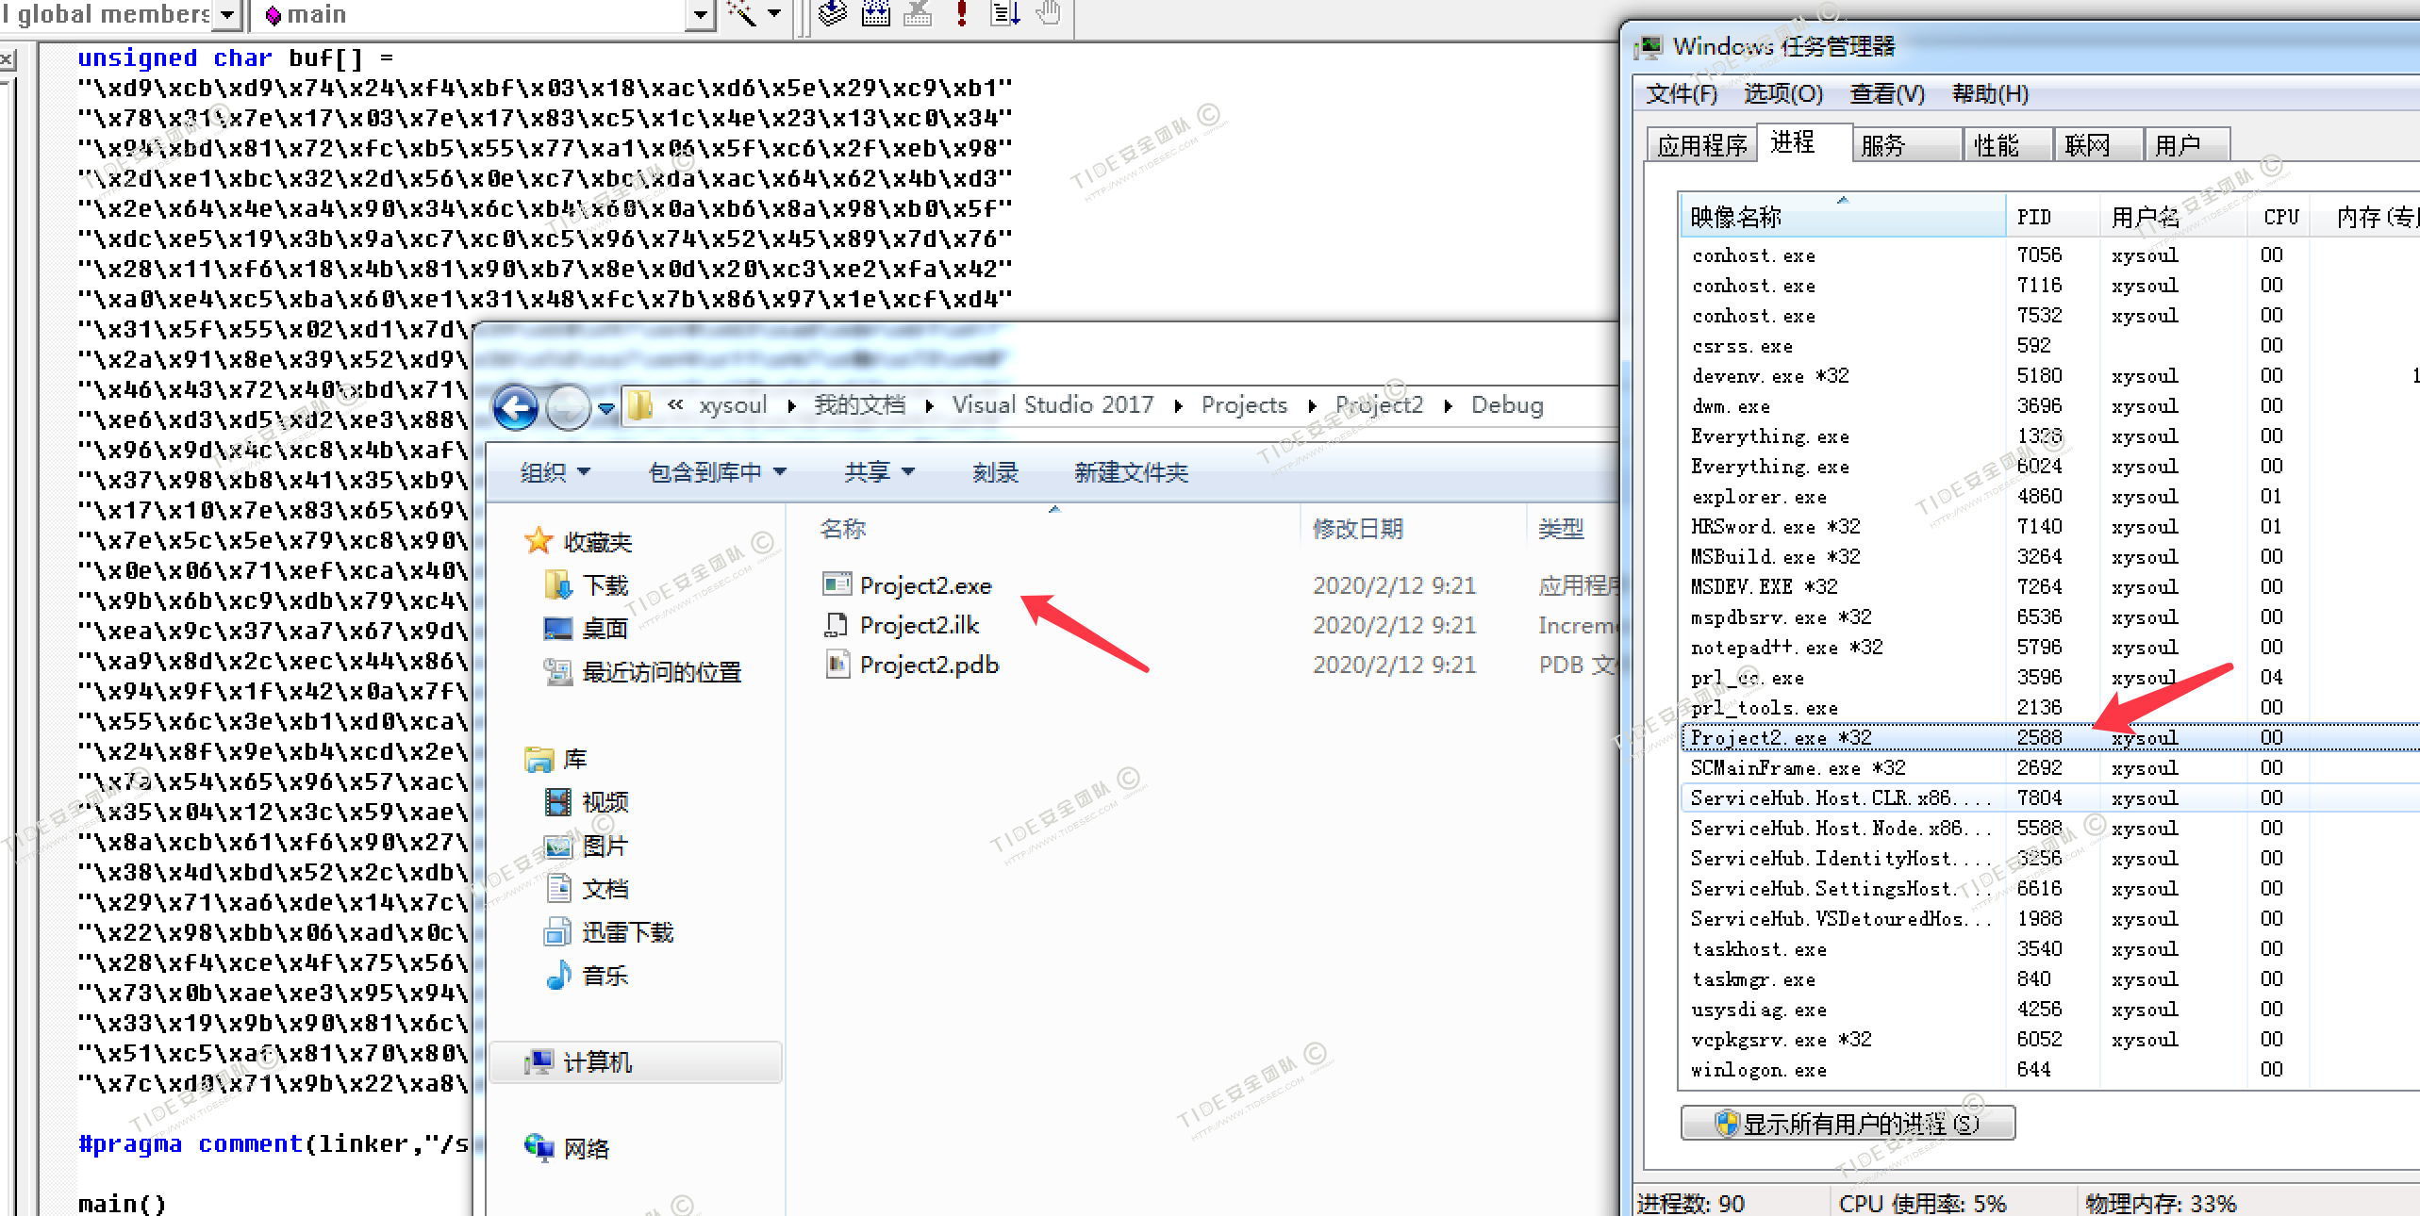Select Project2.exe file in Debug folder

pos(924,585)
